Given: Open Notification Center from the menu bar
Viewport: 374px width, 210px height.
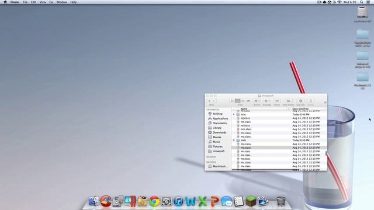Looking at the screenshot, I should [x=368, y=2].
